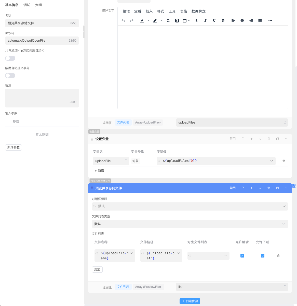Center align text in editor toolbar

pos(242,21)
